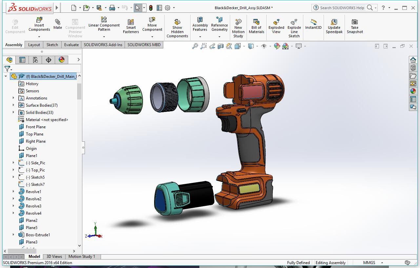The width and height of the screenshot is (420, 268).
Task: Open the ConfigurationManager tab icon
Action: [35, 60]
